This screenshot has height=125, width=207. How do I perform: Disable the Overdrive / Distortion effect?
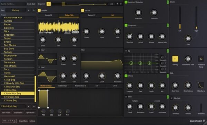126,2
